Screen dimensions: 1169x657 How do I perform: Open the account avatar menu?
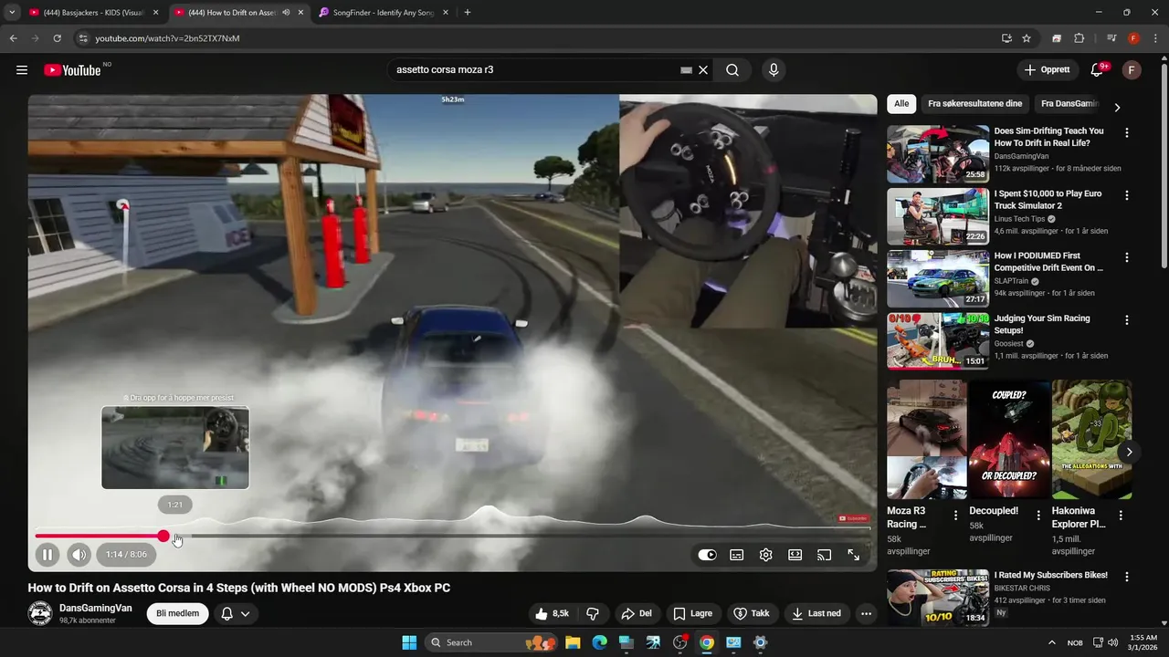pos(1132,70)
